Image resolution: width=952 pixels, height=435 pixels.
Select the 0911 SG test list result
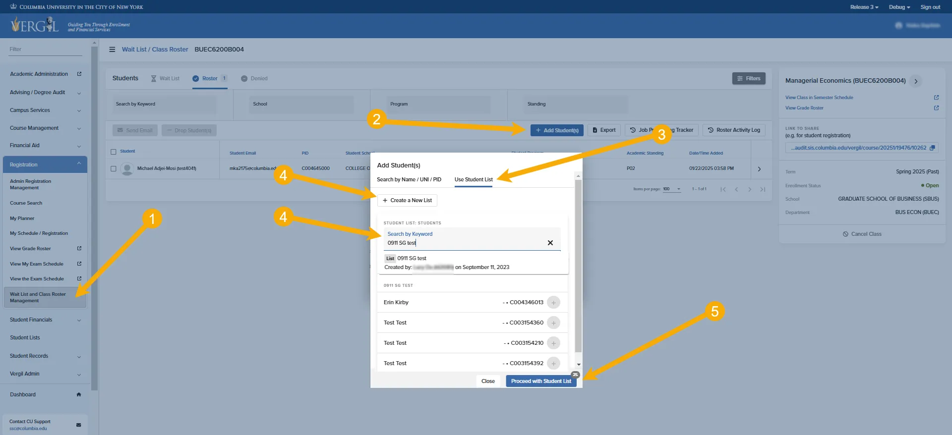(x=475, y=263)
